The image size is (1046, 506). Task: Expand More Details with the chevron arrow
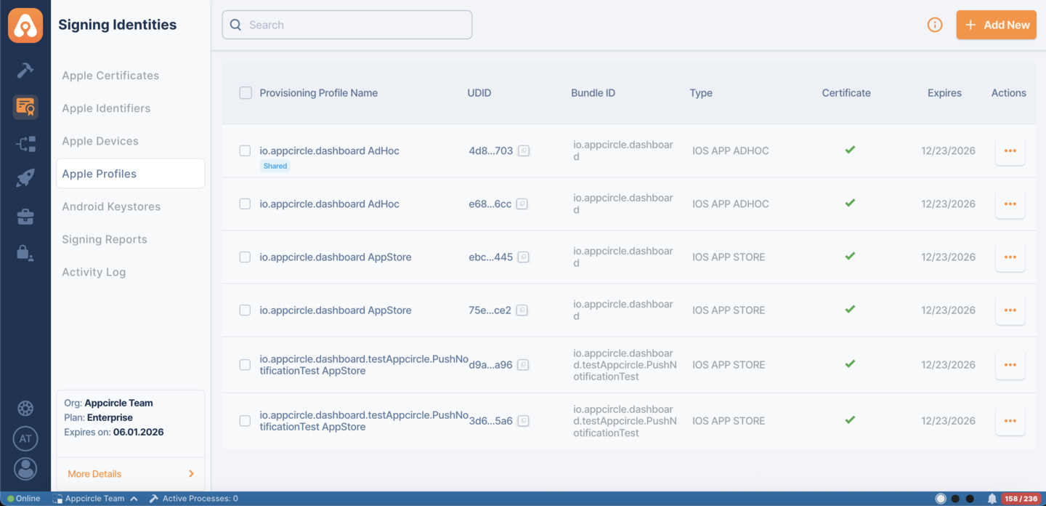[190, 473]
